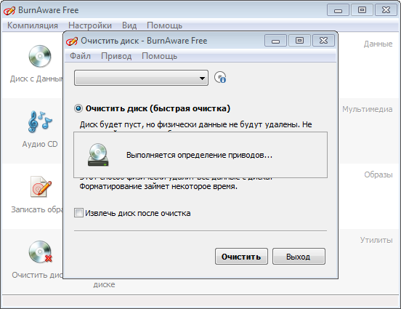
Task: Click the BurnAware logo in dialog title bar
Action: (72, 41)
